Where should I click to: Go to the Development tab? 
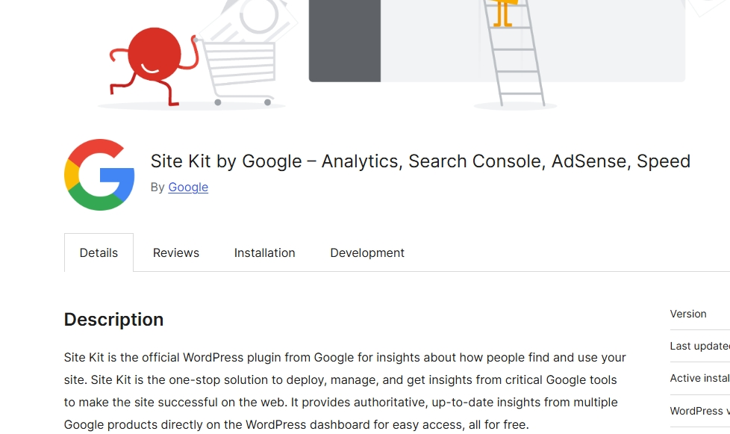point(367,252)
